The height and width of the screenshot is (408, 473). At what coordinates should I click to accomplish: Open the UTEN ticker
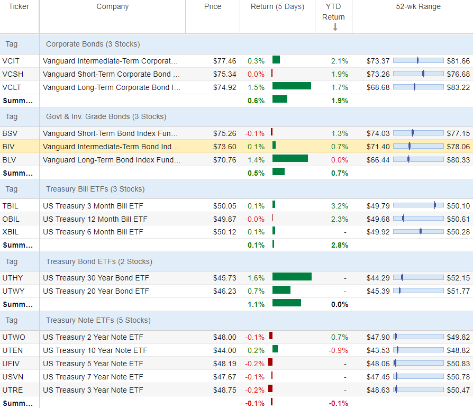click(12, 350)
